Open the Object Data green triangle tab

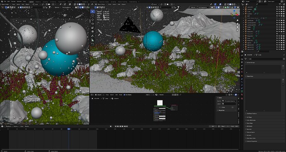(242, 91)
